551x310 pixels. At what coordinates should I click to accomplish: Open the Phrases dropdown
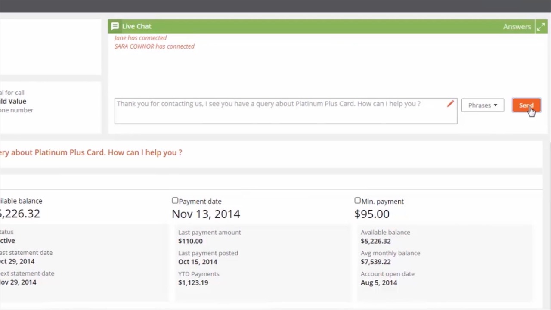482,105
